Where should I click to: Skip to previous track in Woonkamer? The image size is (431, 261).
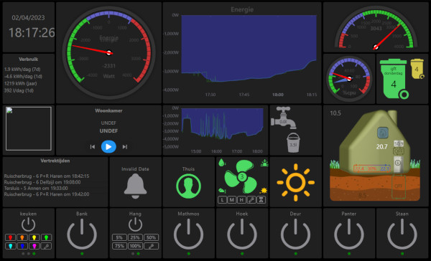pos(93,147)
